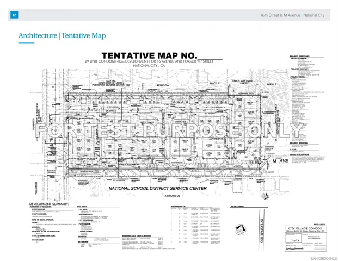The height and width of the screenshot is (261, 338).
Task: Click the 'Tentative Map' heading text
Action: [x=84, y=35]
